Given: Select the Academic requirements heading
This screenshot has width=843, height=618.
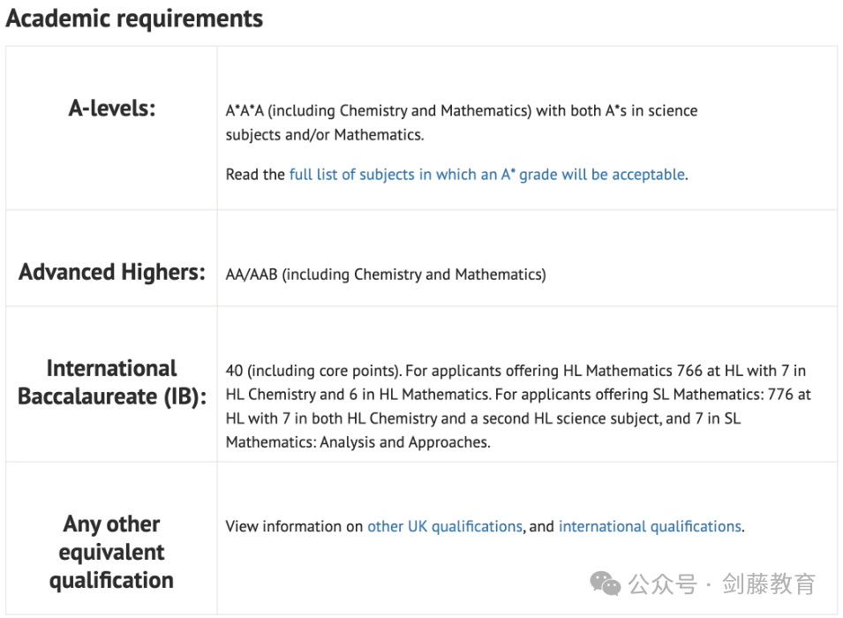Looking at the screenshot, I should (134, 19).
